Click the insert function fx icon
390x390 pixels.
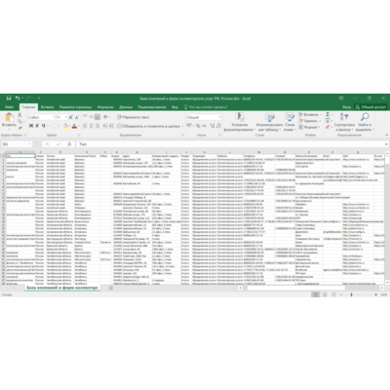(69, 144)
